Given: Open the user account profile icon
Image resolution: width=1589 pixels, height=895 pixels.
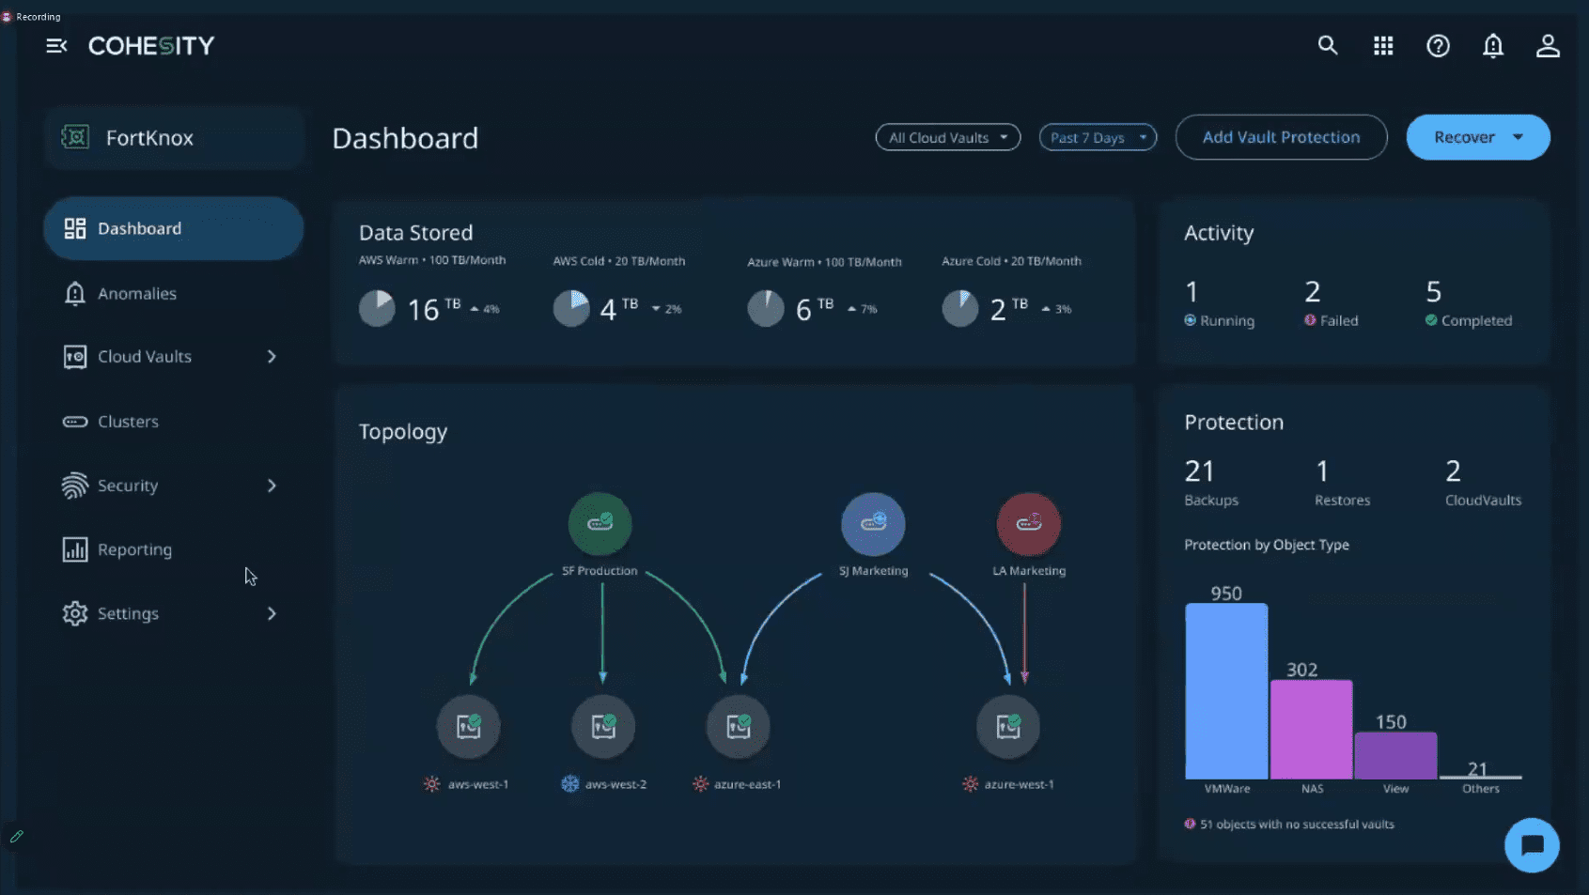Looking at the screenshot, I should 1547,45.
